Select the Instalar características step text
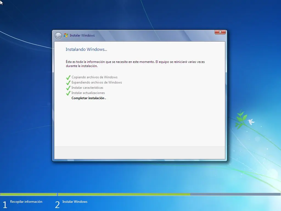 click(x=88, y=88)
